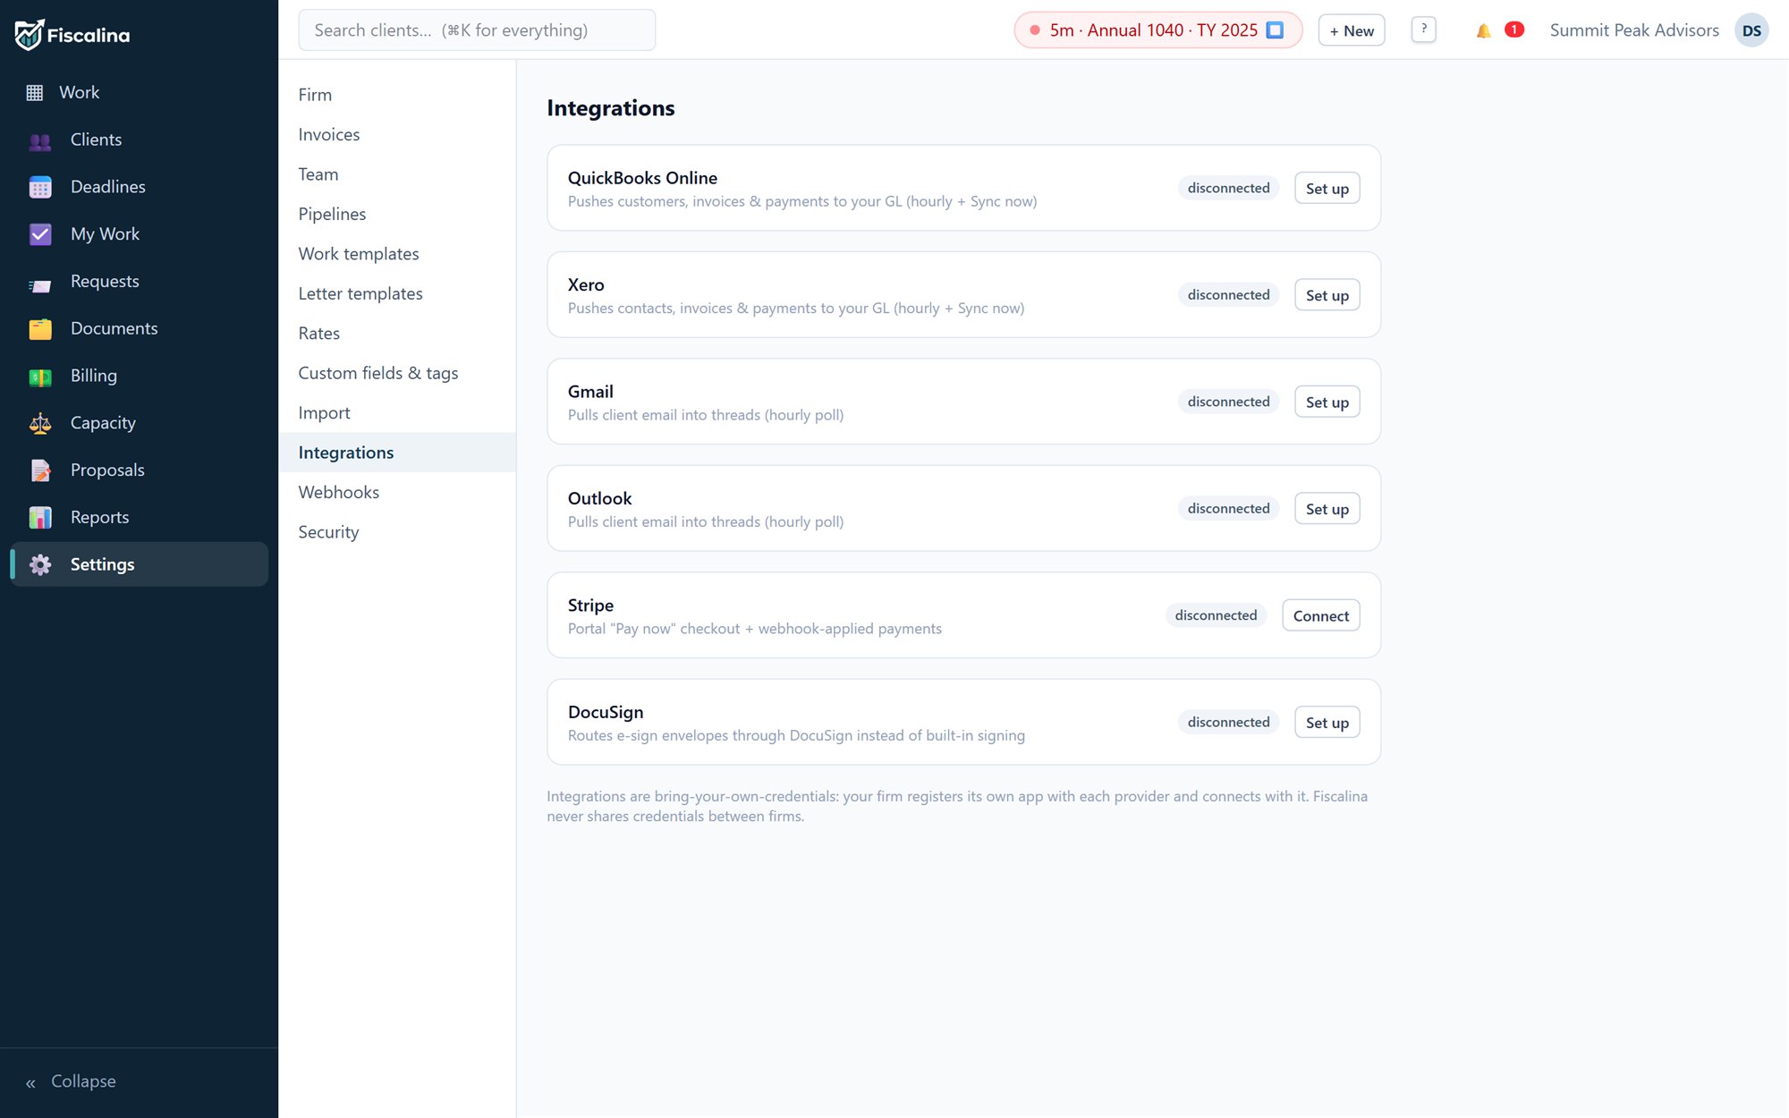Screen dimensions: 1789x1118
Task: Connect the Stripe integration
Action: tap(1320, 616)
